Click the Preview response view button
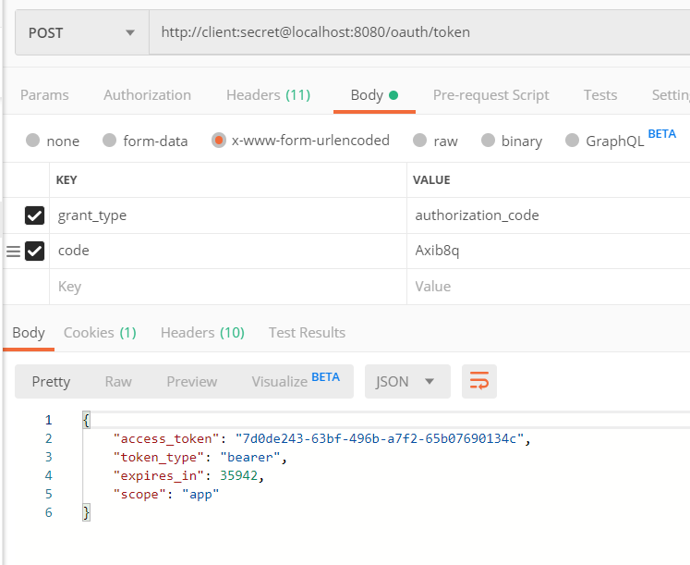This screenshot has height=565, width=690. coord(192,381)
